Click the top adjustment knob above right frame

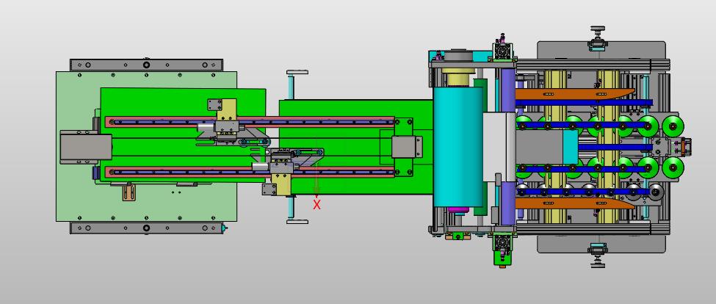(x=597, y=29)
